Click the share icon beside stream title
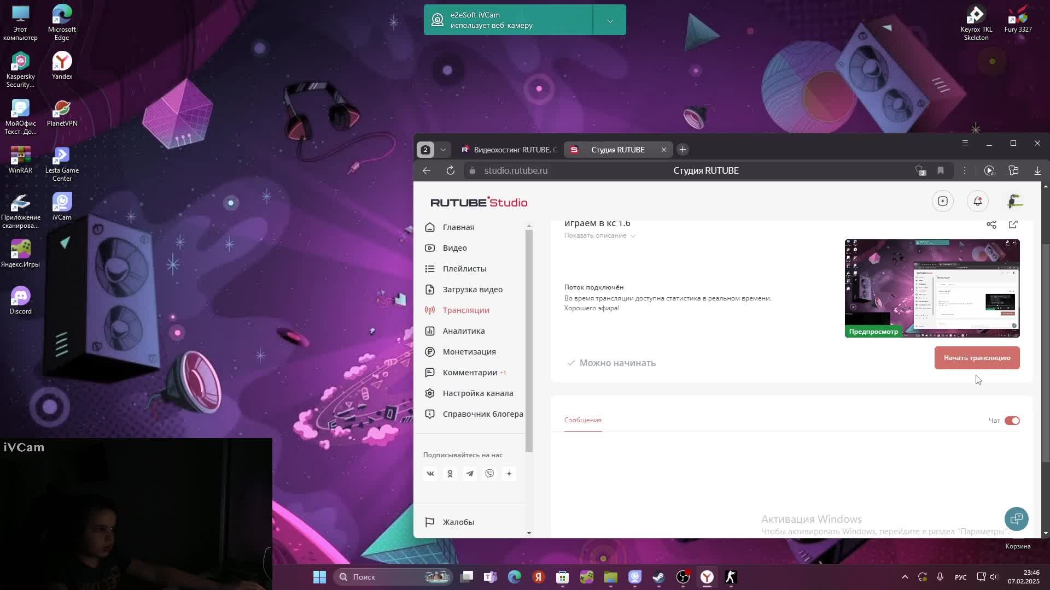Image resolution: width=1050 pixels, height=590 pixels. (x=991, y=225)
